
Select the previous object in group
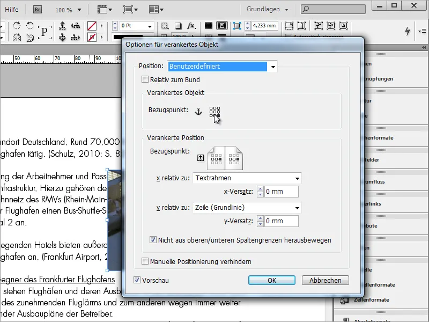click(75, 26)
